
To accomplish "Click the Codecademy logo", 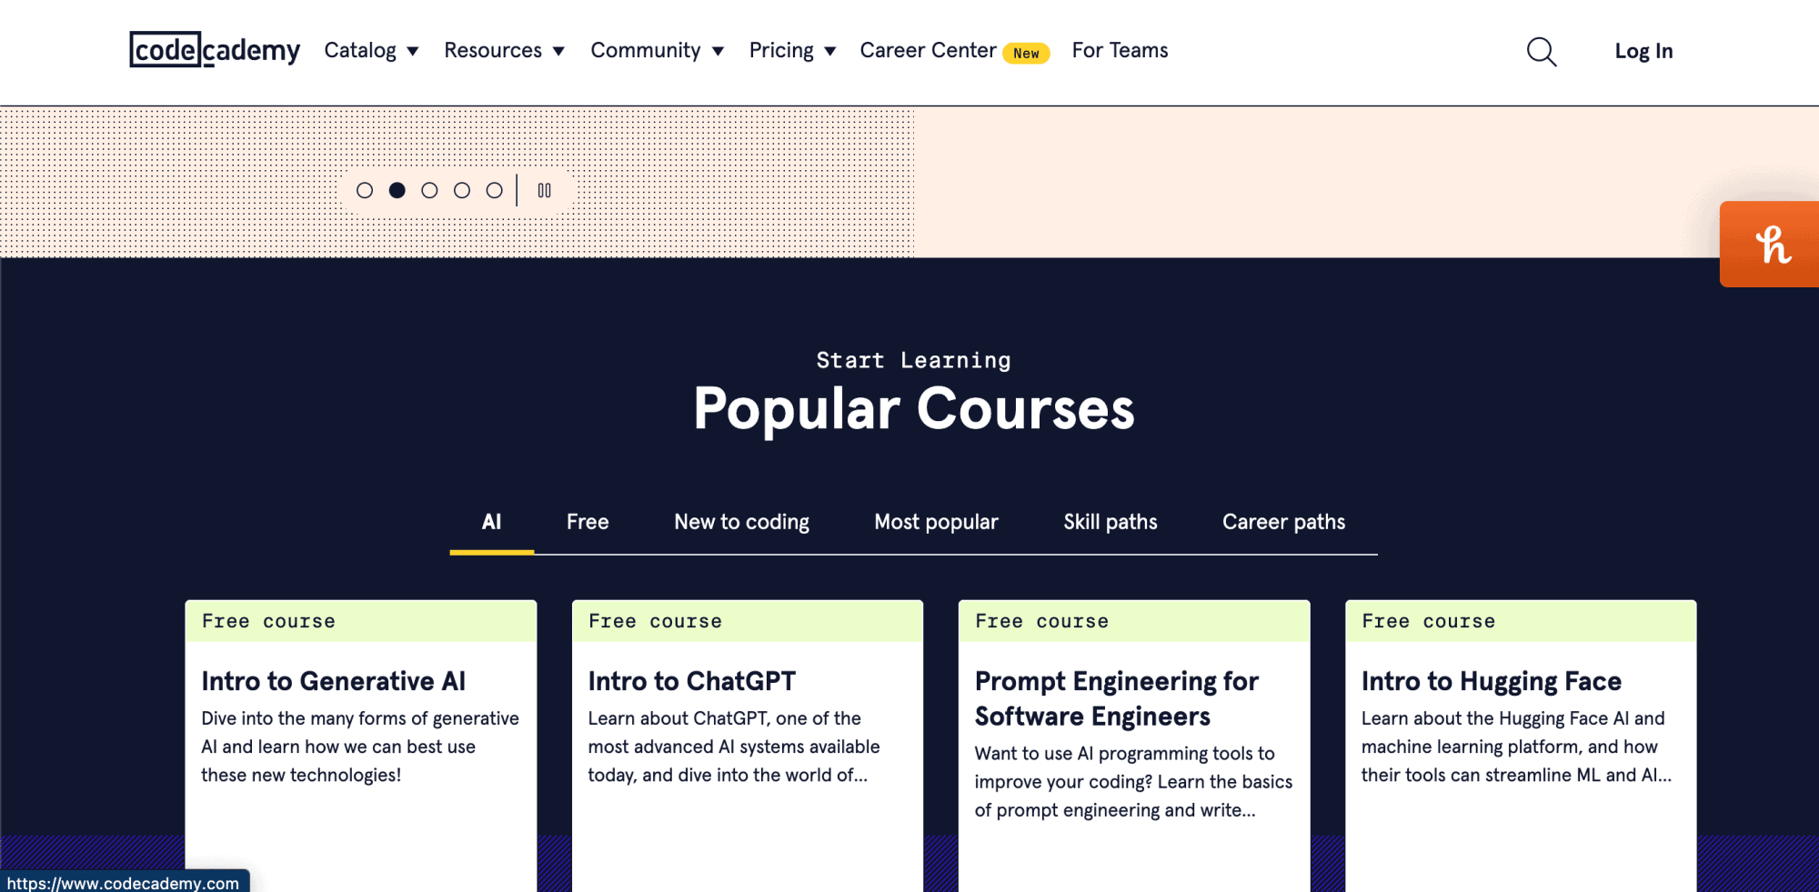I will 215,50.
